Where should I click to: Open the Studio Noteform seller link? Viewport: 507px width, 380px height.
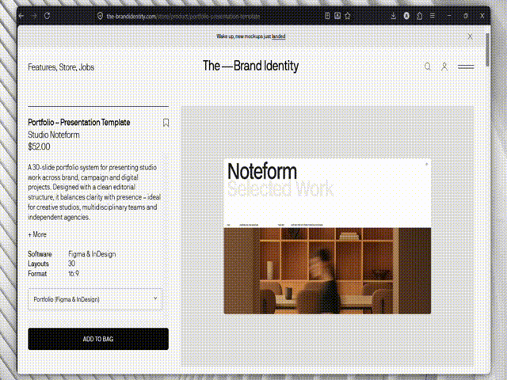click(54, 135)
